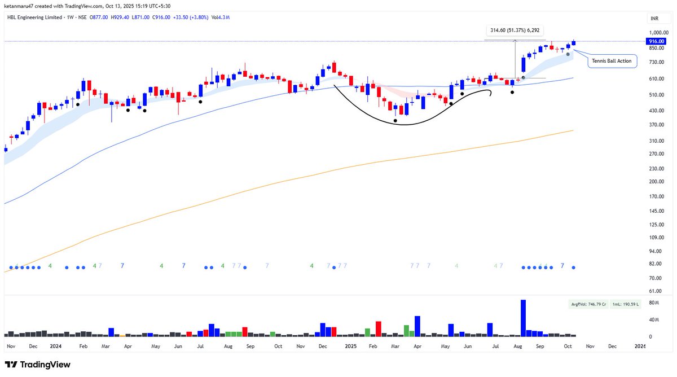Click the 94.00 price axis label
The image size is (677, 377).
click(654, 252)
